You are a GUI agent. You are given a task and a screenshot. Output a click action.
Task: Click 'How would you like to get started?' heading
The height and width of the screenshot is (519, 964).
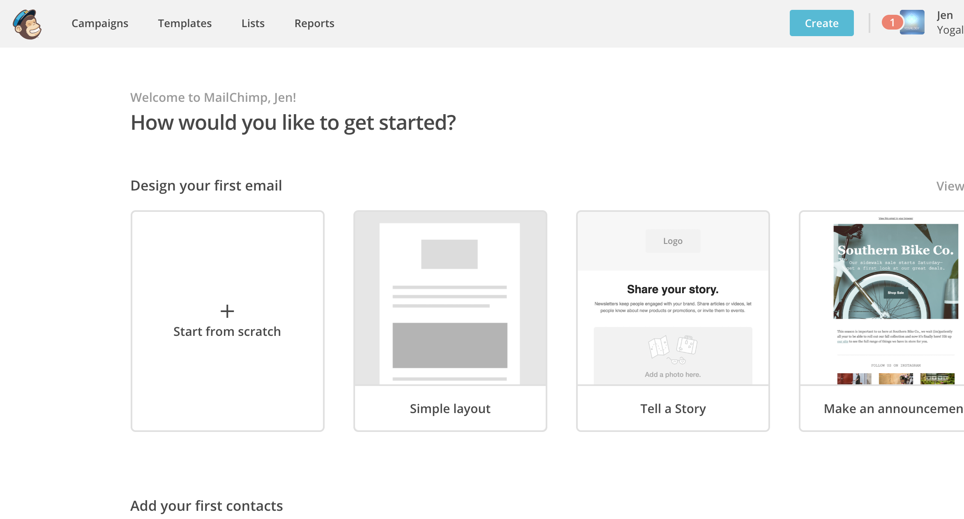(x=293, y=122)
